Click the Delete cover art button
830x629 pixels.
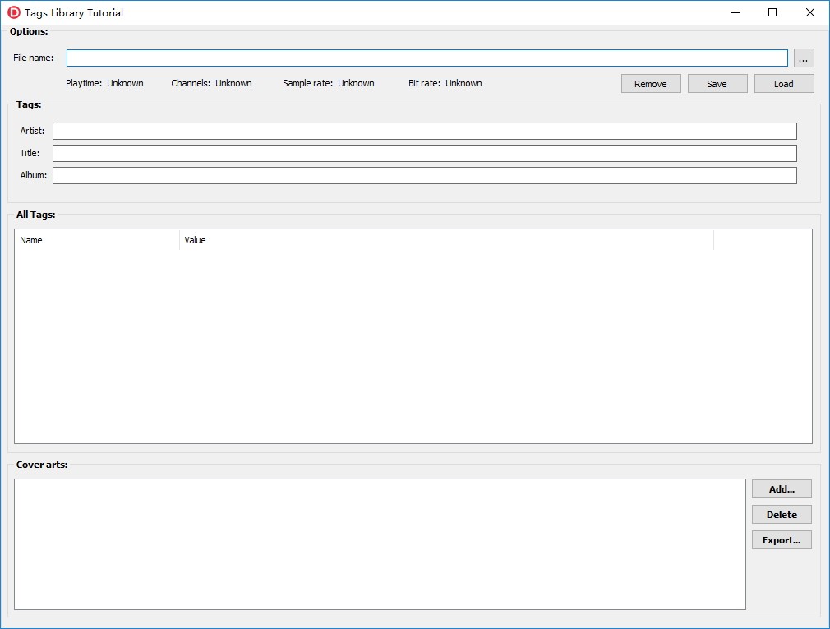tap(782, 515)
